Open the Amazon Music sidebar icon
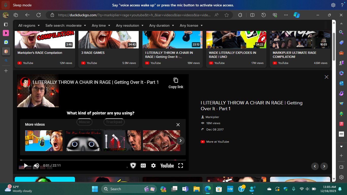Image resolution: width=347 pixels, height=195 pixels. (x=341, y=134)
